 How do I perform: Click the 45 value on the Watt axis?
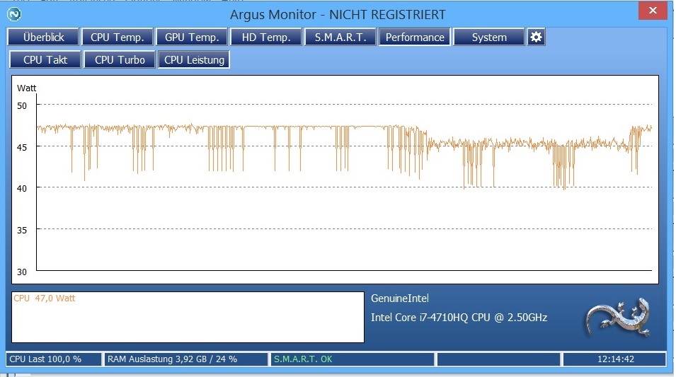click(22, 147)
